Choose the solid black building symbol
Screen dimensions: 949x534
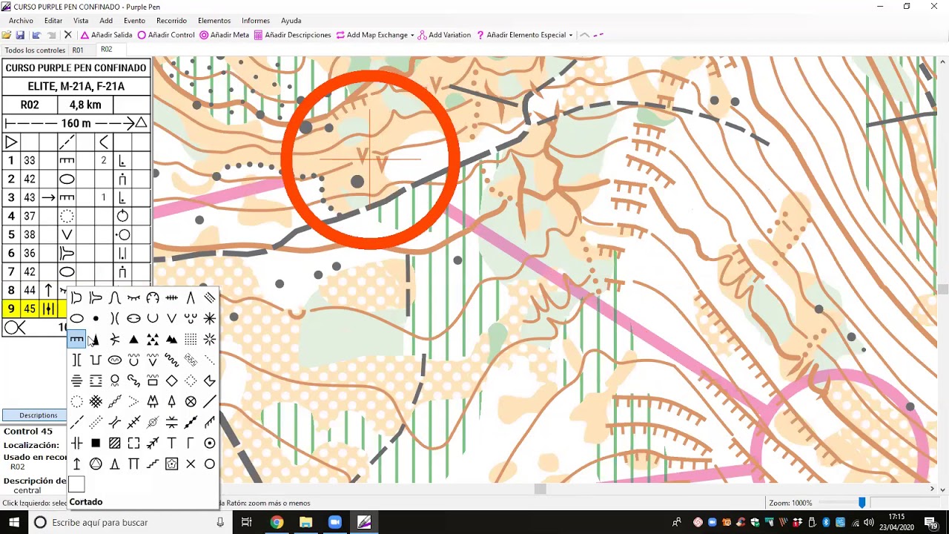point(96,443)
